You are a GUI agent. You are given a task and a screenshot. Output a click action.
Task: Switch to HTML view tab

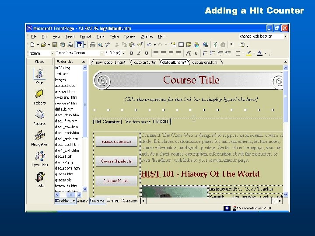point(113,201)
